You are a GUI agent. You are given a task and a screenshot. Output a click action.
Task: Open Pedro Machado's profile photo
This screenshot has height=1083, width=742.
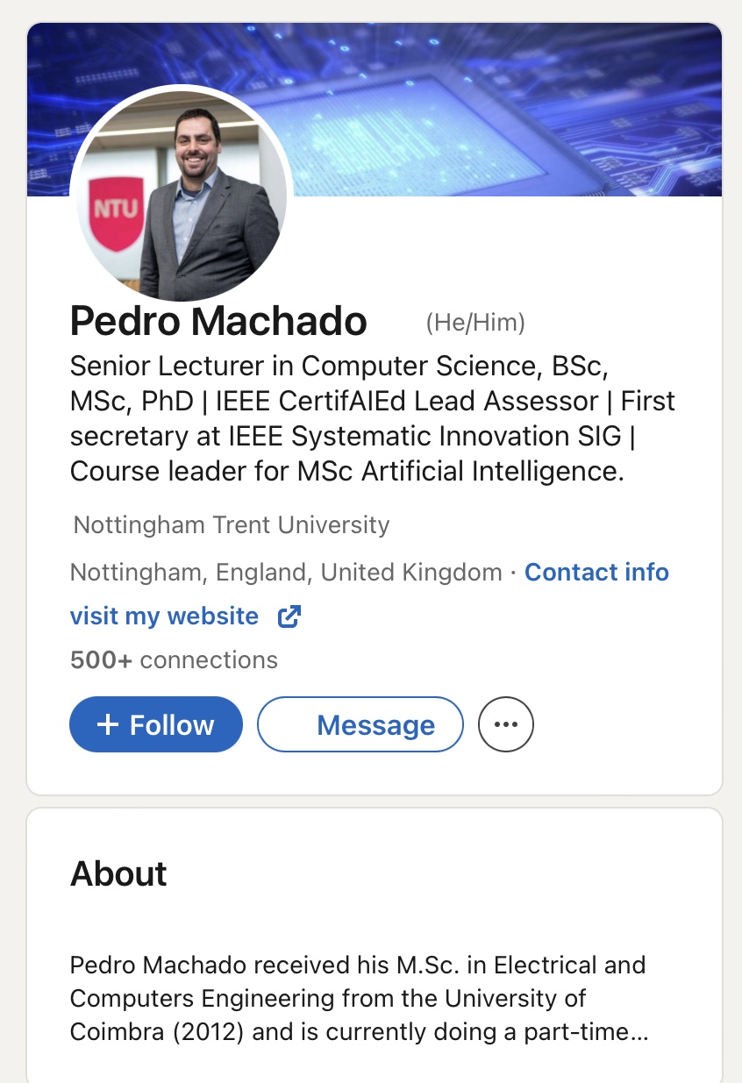pos(182,194)
